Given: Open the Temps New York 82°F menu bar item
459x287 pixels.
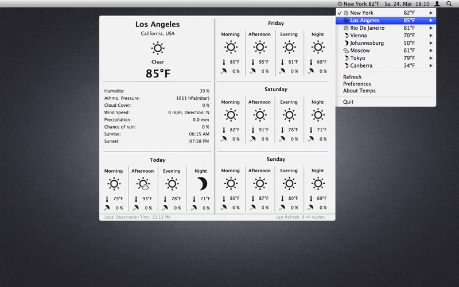Looking at the screenshot, I should pos(359,4).
